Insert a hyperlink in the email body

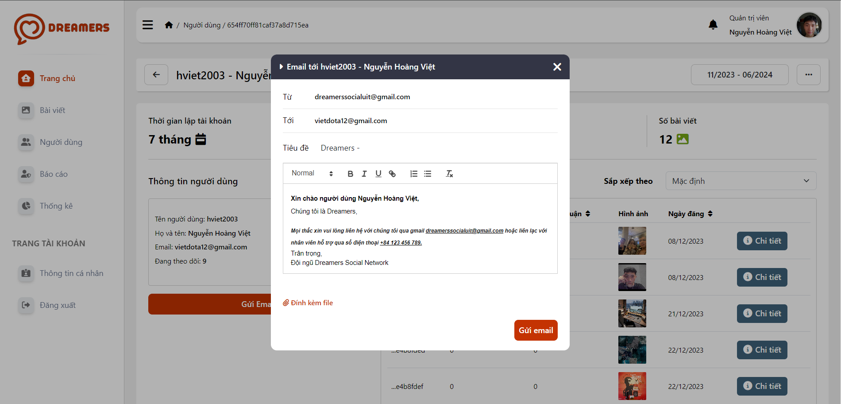pos(392,174)
